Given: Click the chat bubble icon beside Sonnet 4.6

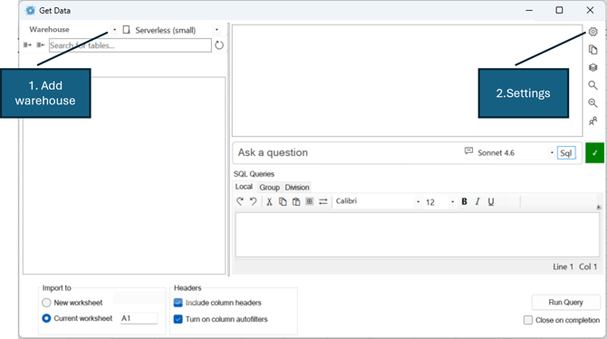Looking at the screenshot, I should (468, 151).
